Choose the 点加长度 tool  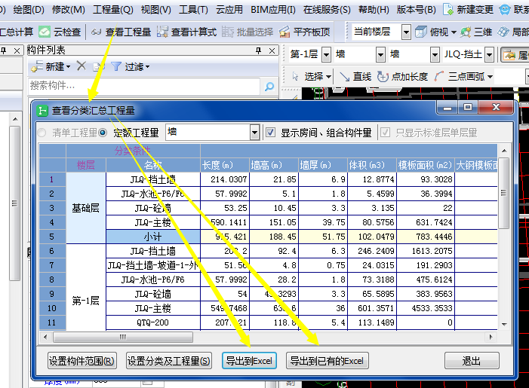point(402,76)
